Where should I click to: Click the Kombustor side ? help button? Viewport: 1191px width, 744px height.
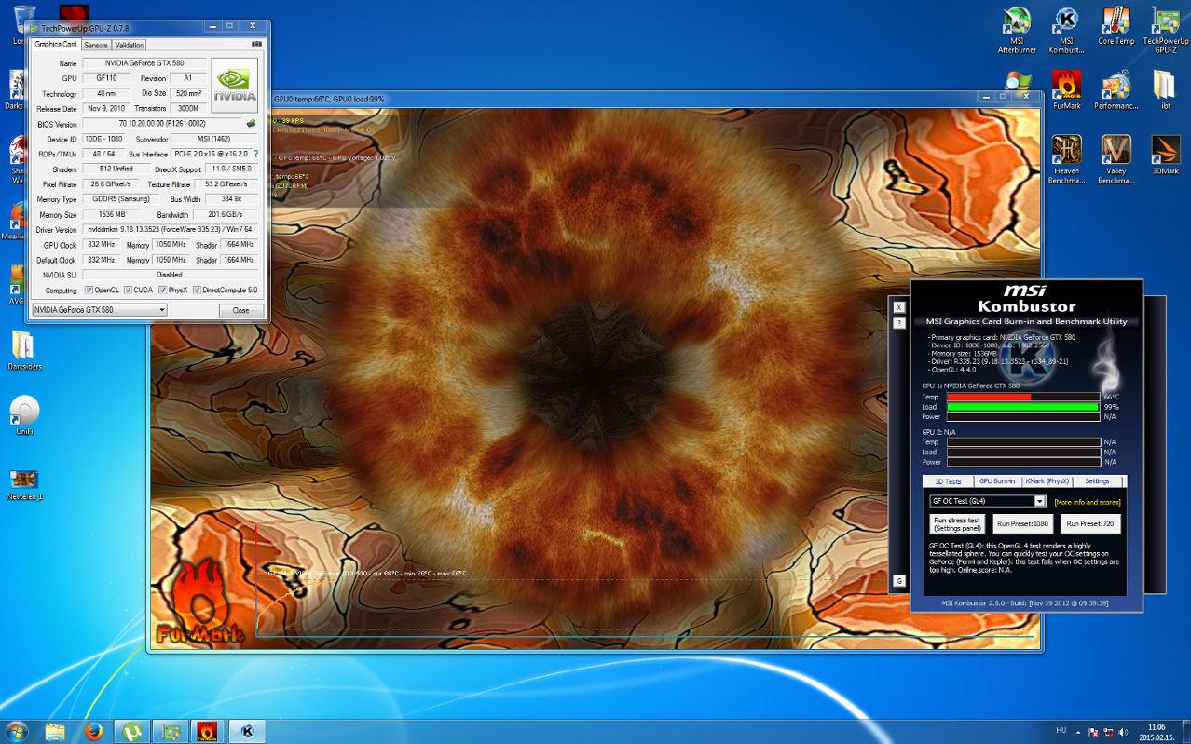899,323
